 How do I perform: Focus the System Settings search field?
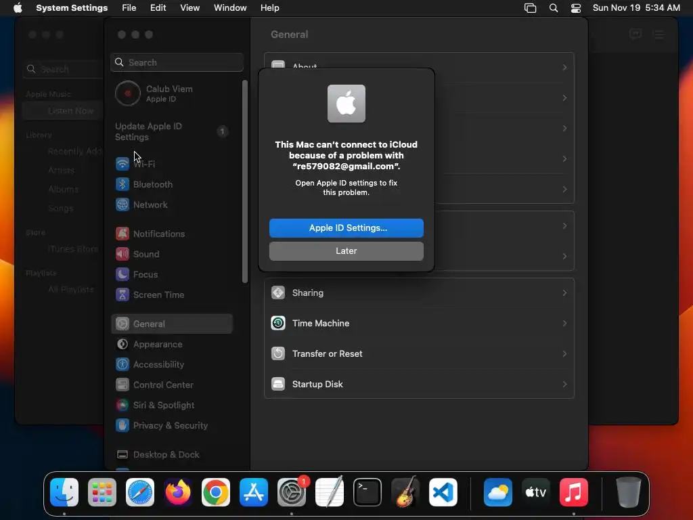[x=177, y=62]
